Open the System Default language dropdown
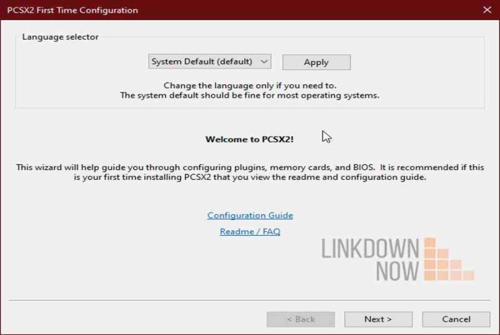The width and height of the screenshot is (500, 335). (x=209, y=61)
